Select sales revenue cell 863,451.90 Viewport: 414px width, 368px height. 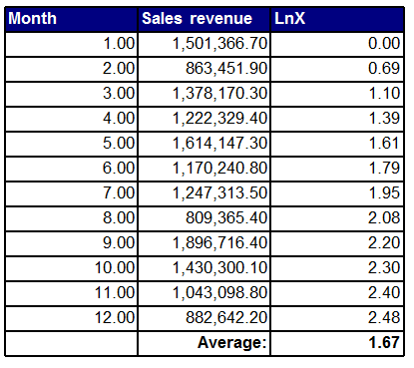coord(205,69)
